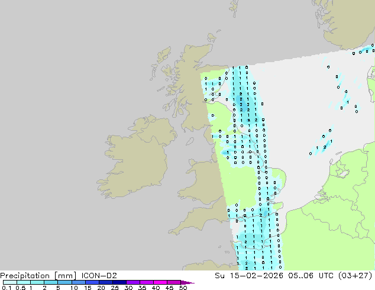Click the legend swatch between 20 and 25
Screen dimensions: 375x290
coord(105,282)
